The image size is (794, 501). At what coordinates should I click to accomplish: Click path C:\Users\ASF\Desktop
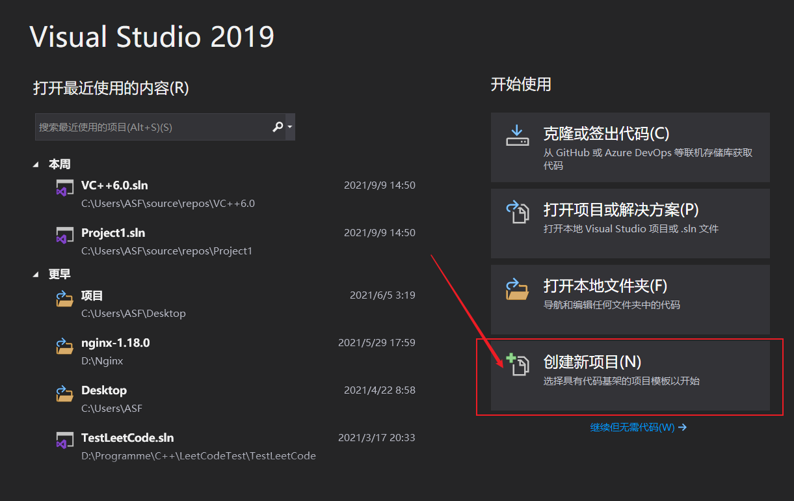point(133,314)
